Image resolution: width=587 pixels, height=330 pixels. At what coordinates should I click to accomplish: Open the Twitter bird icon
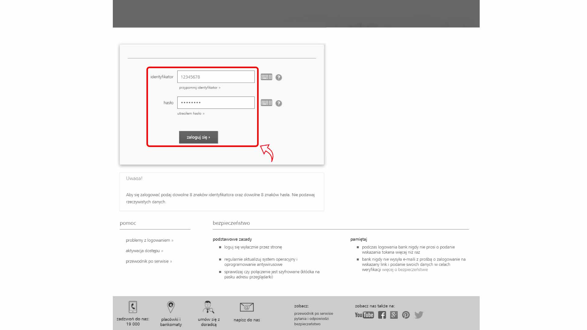419,315
